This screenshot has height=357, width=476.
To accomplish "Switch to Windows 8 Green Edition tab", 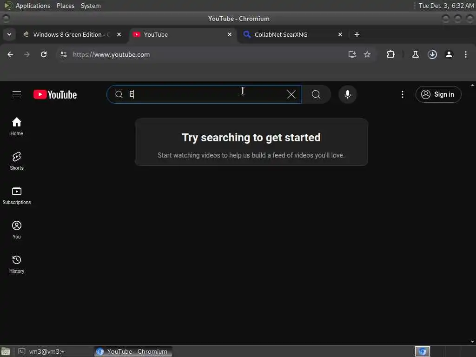I will (71, 34).
